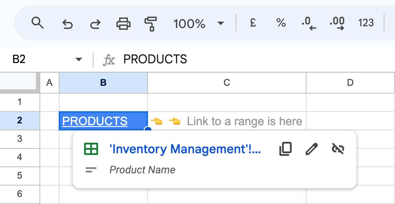
Task: Undo the last action
Action: [67, 23]
